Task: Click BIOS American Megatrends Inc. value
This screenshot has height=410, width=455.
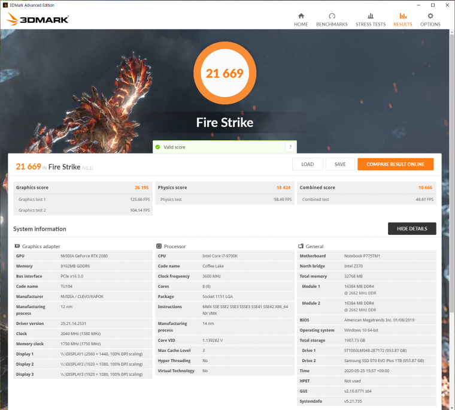Action: [379, 320]
